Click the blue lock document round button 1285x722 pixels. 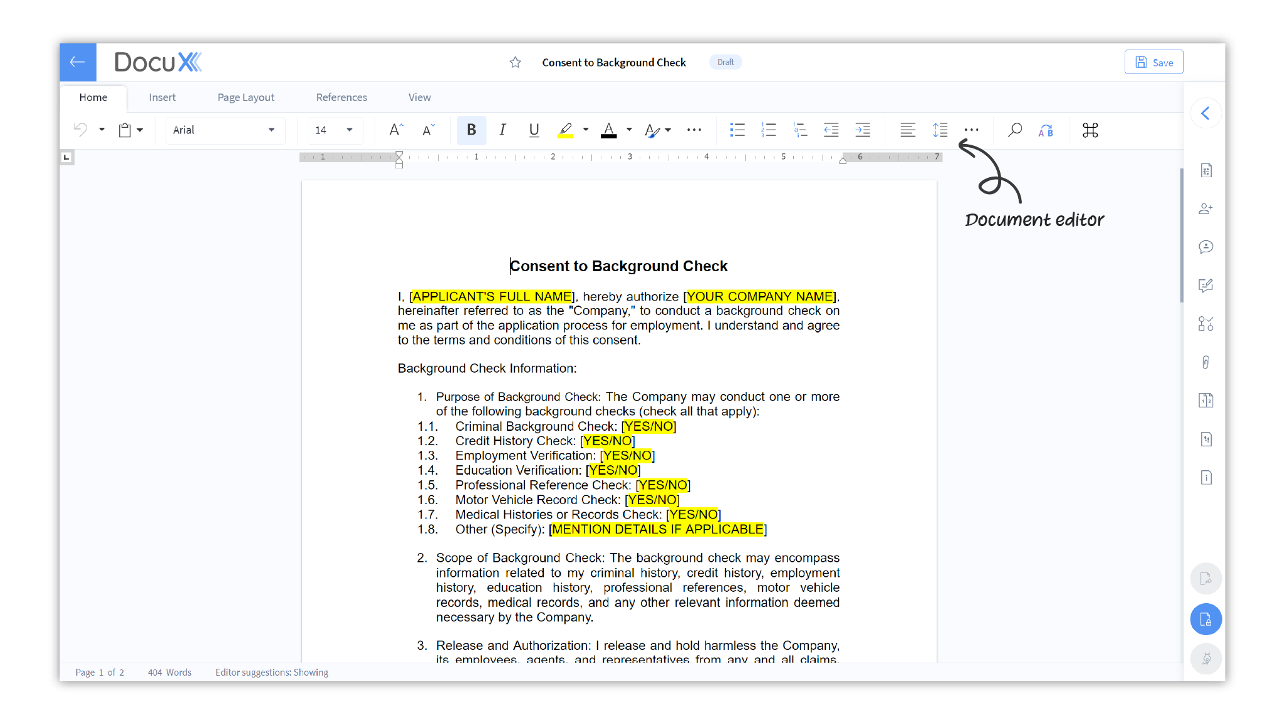(x=1206, y=619)
